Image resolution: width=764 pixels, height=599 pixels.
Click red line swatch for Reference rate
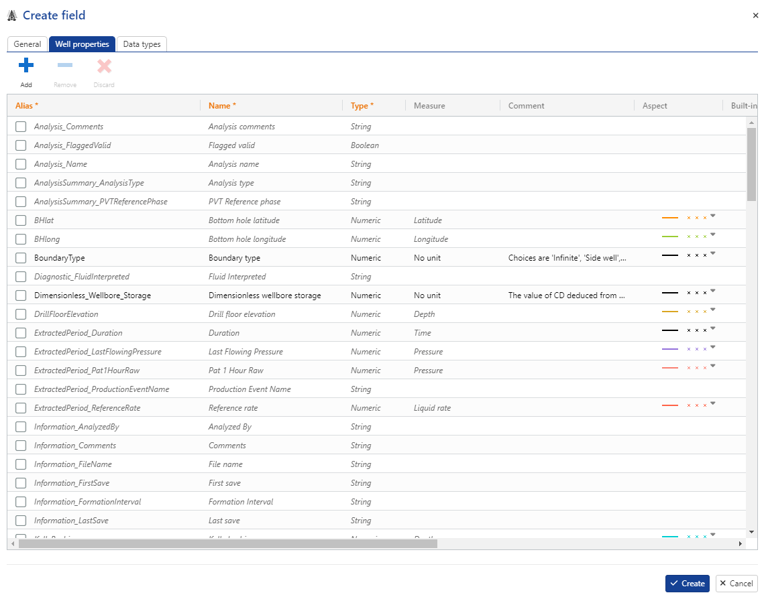670,405
